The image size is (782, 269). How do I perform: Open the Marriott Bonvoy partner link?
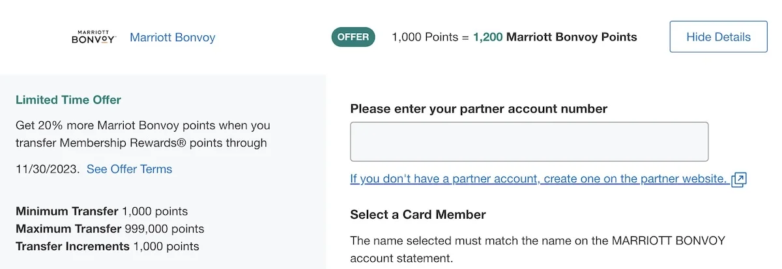point(172,37)
